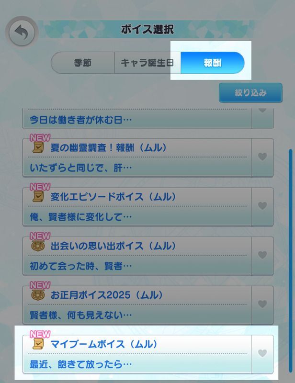Viewport: 295px width, 383px height.
Task: Tap the back arrow icon
Action: tap(22, 33)
